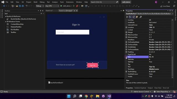Screen dimensions: 177x99
Task: Click the Enter text box on the form
Action: tap(72, 32)
